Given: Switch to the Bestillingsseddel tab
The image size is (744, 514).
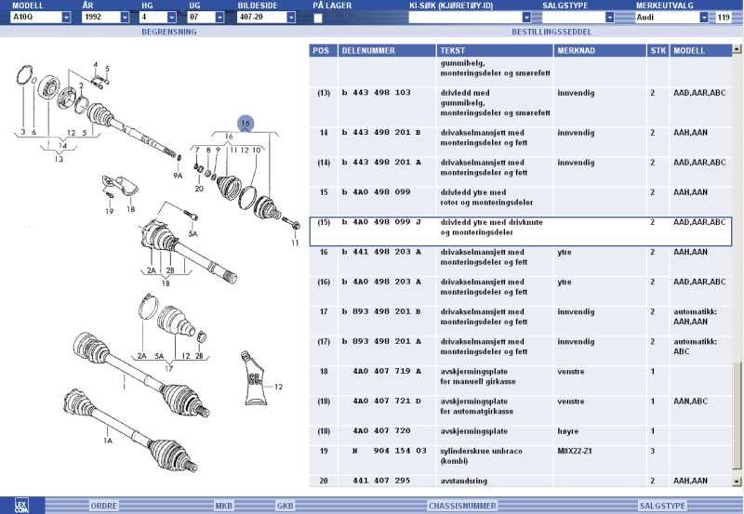Looking at the screenshot, I should click(x=551, y=32).
